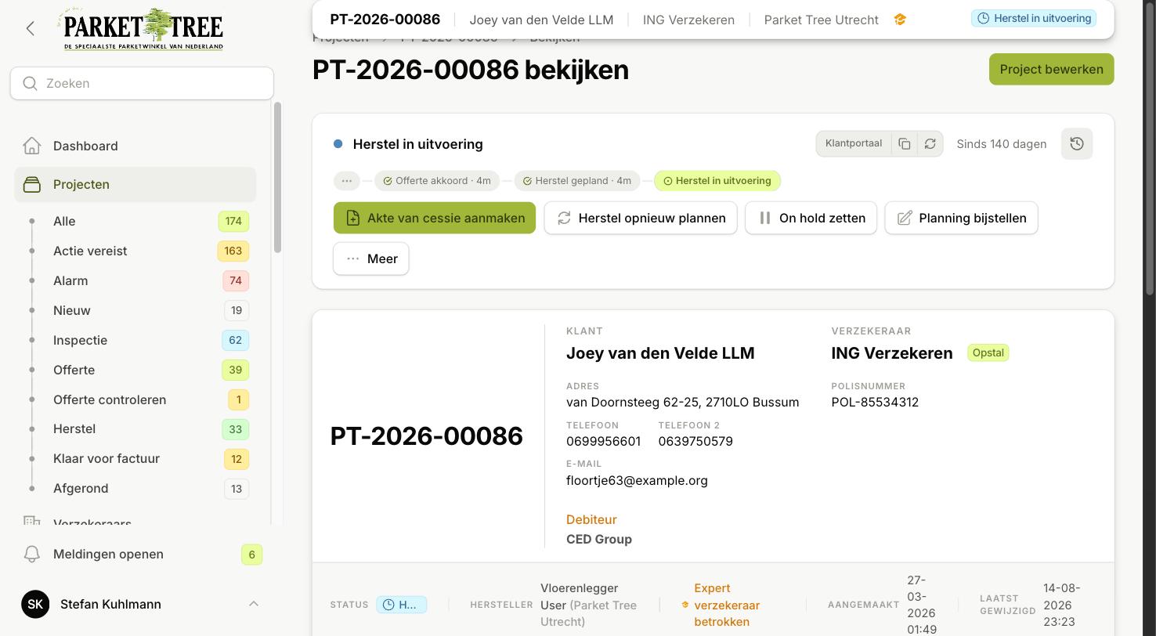Click the Sinds 140 dagen label
Image resolution: width=1156 pixels, height=636 pixels.
(1002, 143)
